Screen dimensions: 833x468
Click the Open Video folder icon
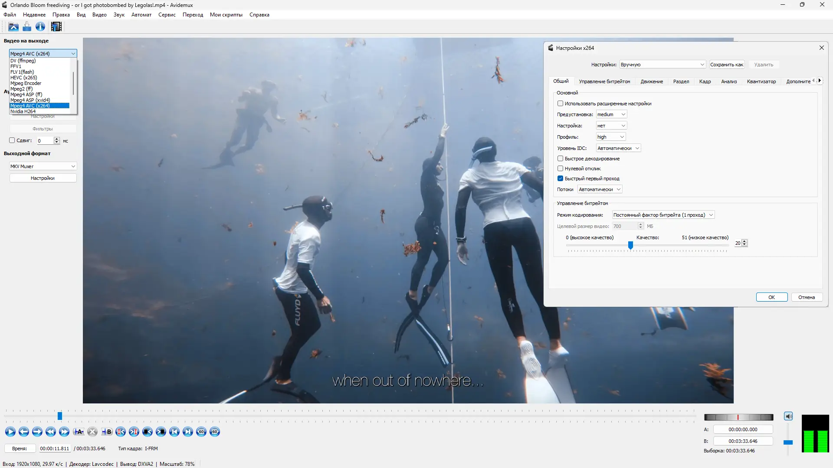click(13, 27)
